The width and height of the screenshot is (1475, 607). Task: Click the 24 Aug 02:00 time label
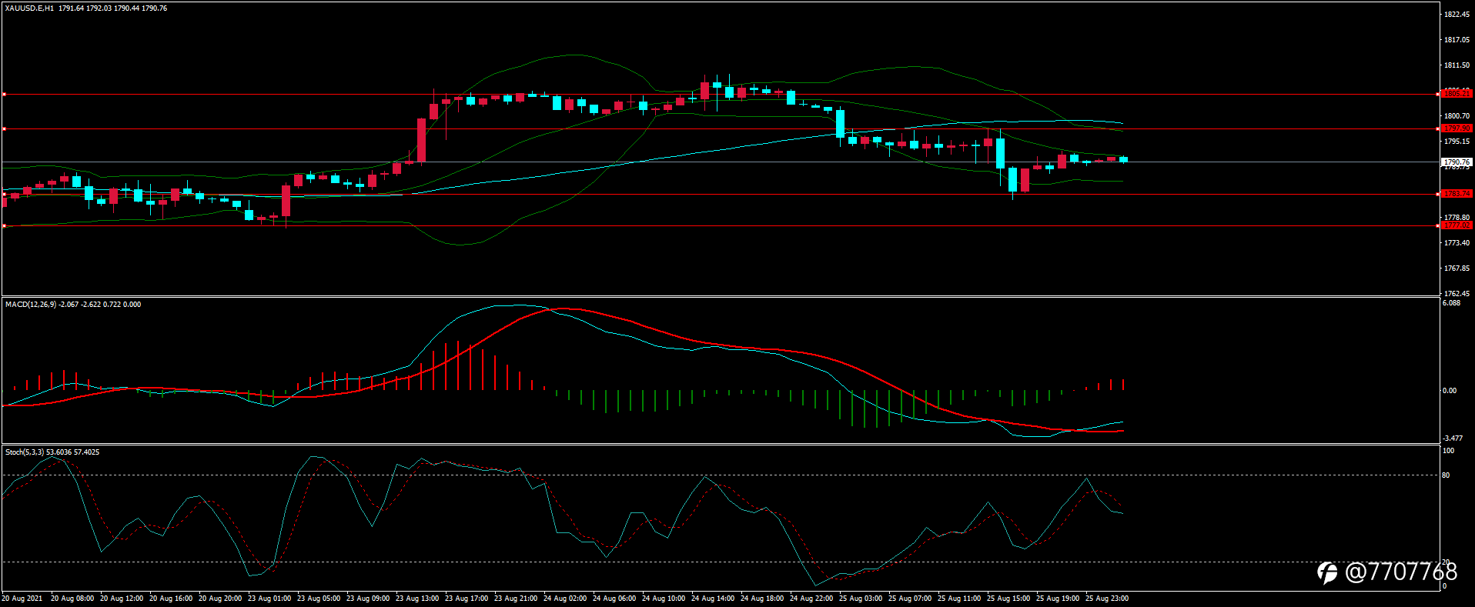[565, 599]
